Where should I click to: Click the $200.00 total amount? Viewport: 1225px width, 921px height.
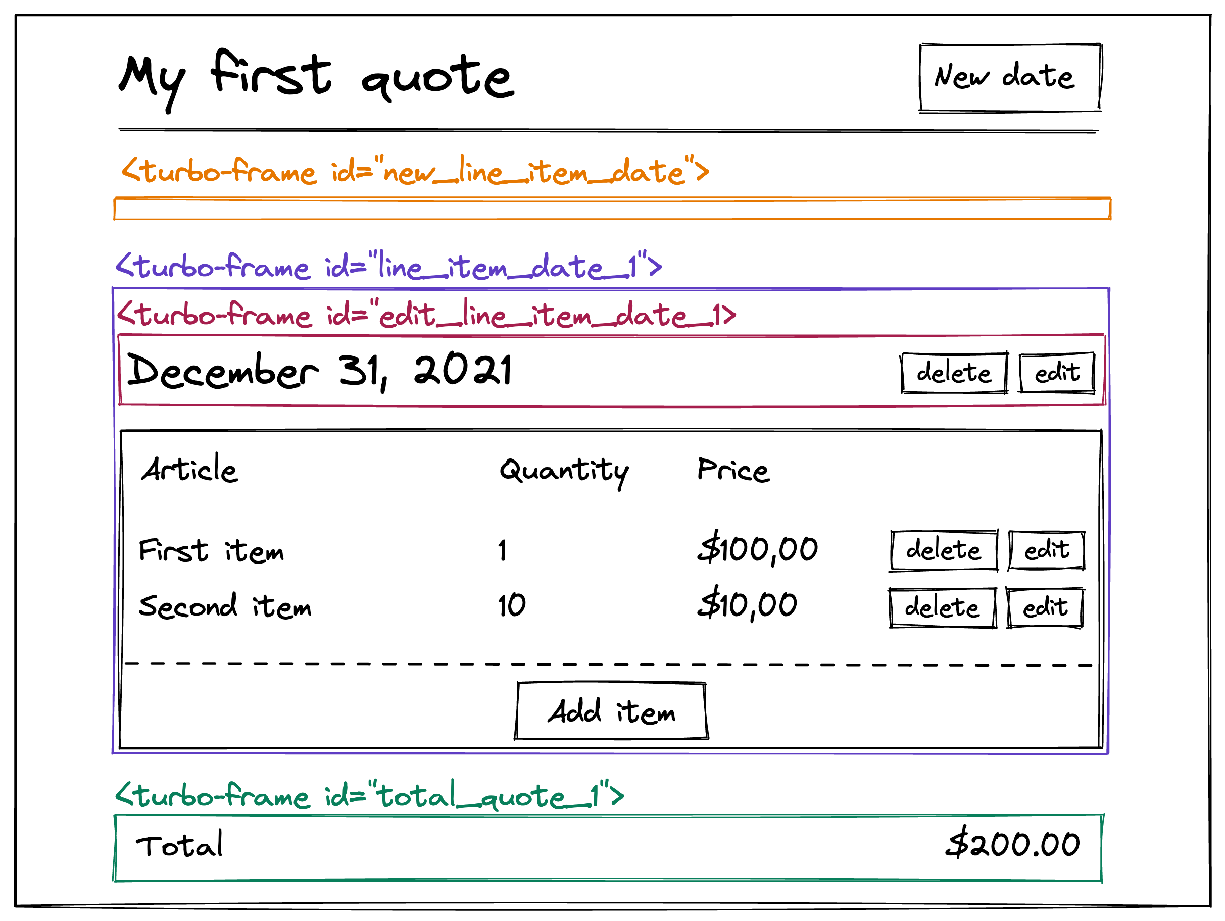1013,844
